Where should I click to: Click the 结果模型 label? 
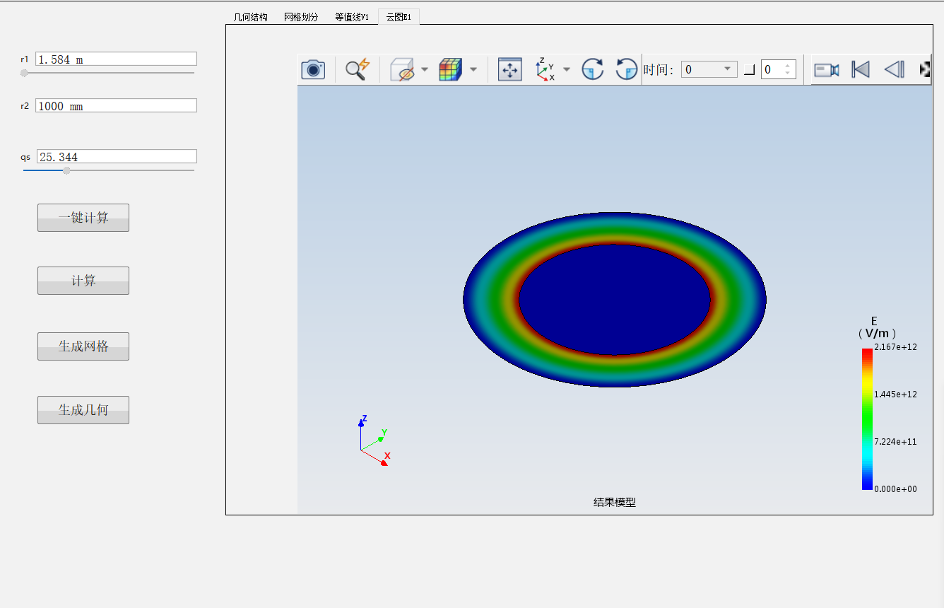615,503
